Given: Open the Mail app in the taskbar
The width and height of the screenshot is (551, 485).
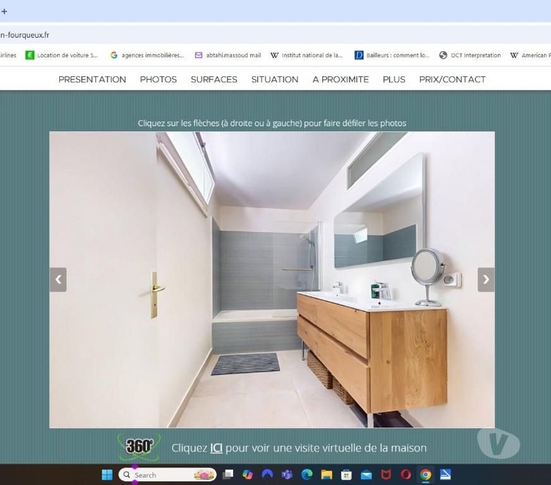Looking at the screenshot, I should (366, 475).
